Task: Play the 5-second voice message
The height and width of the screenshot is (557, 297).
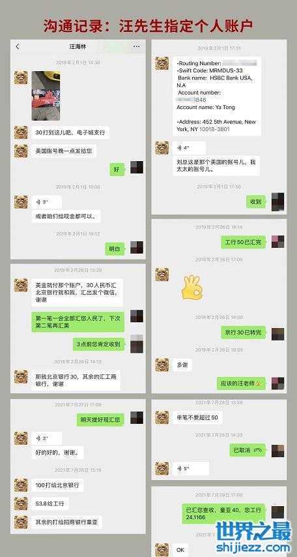Action: [x=191, y=468]
